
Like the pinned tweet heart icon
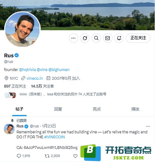[x=75, y=156]
